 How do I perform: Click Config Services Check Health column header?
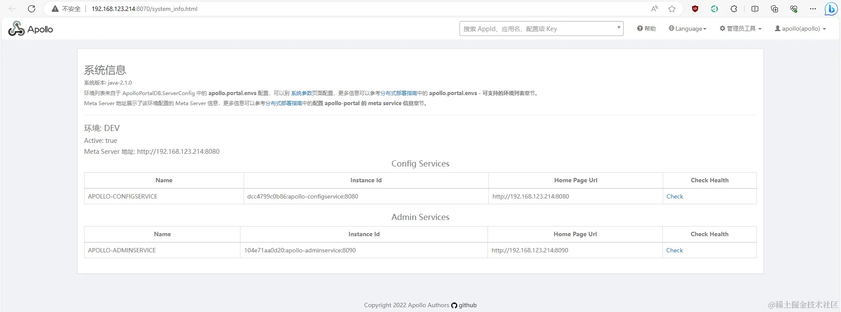click(x=710, y=180)
